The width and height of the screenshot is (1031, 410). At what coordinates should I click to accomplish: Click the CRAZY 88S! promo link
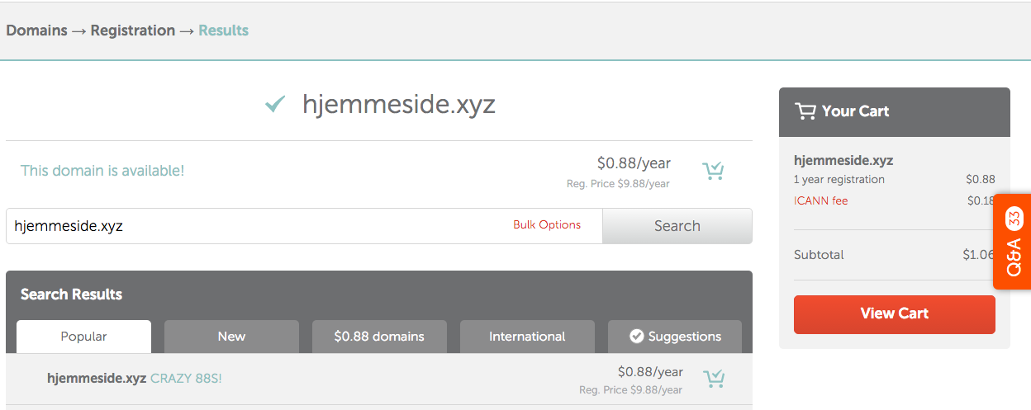[186, 379]
